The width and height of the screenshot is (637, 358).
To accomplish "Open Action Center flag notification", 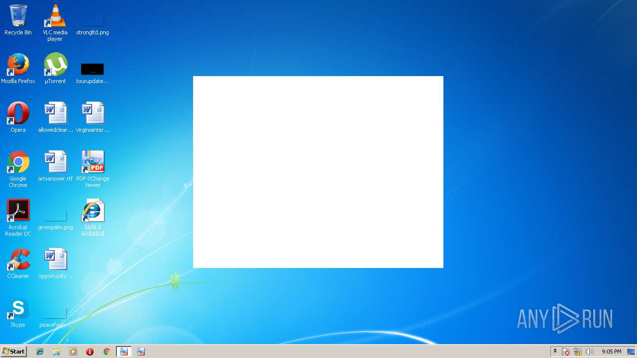I will tap(566, 352).
